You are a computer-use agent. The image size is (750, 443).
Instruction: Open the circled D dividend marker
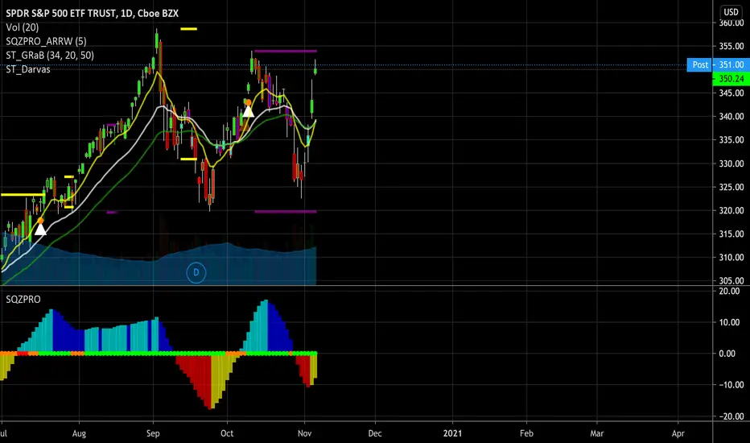coord(196,272)
